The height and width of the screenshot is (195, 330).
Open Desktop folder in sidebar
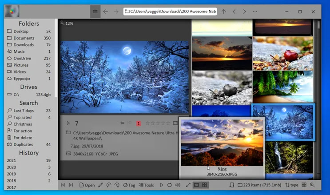click(x=29, y=31)
